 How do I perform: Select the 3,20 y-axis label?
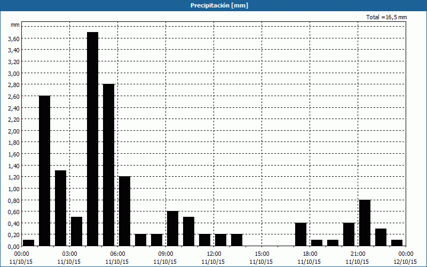[x=14, y=62]
